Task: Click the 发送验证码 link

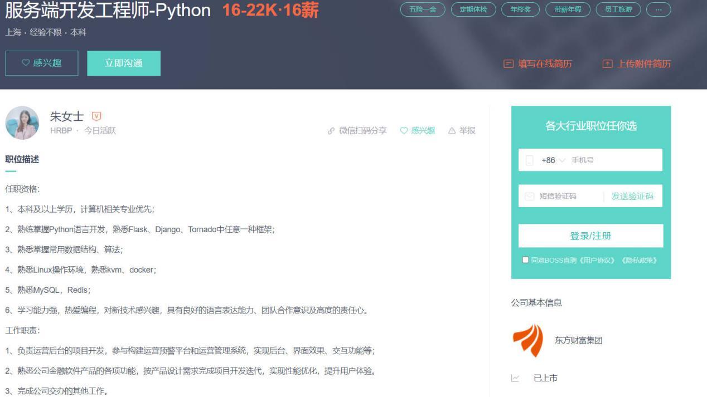Action: point(633,196)
